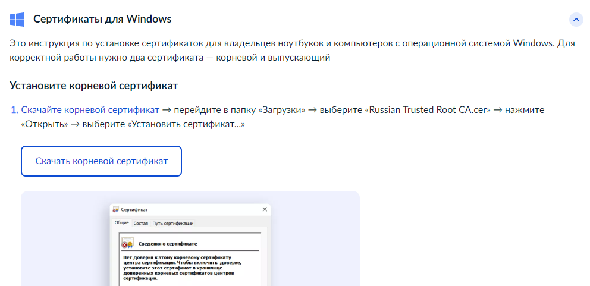590x286 pixels.
Task: Click the Сертификат dialog screenshot image
Action: 190,238
